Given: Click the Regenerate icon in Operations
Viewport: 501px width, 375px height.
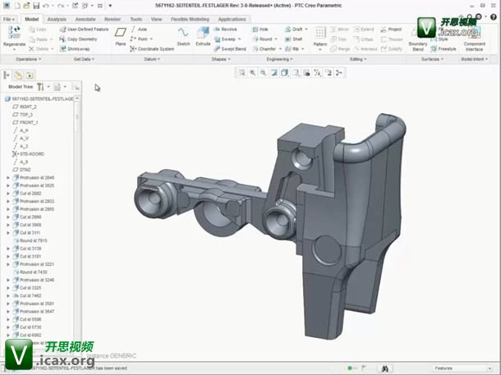Looking at the screenshot, I should (14, 37).
